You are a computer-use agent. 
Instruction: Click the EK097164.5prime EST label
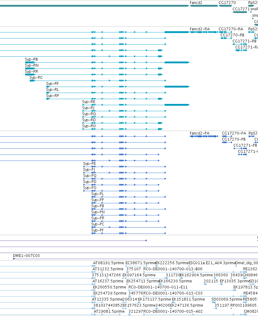[x=139, y=275]
